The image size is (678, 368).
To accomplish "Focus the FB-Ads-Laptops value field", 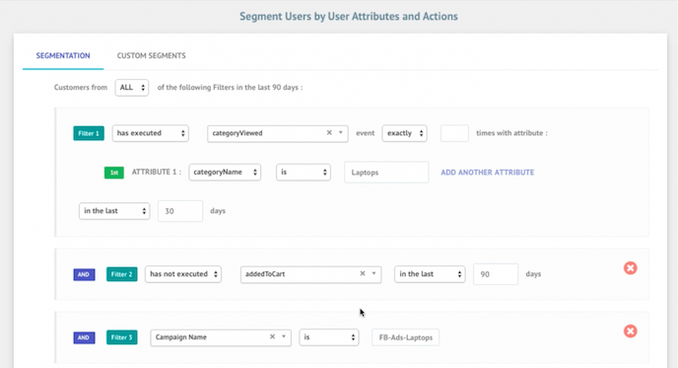I will [x=406, y=337].
